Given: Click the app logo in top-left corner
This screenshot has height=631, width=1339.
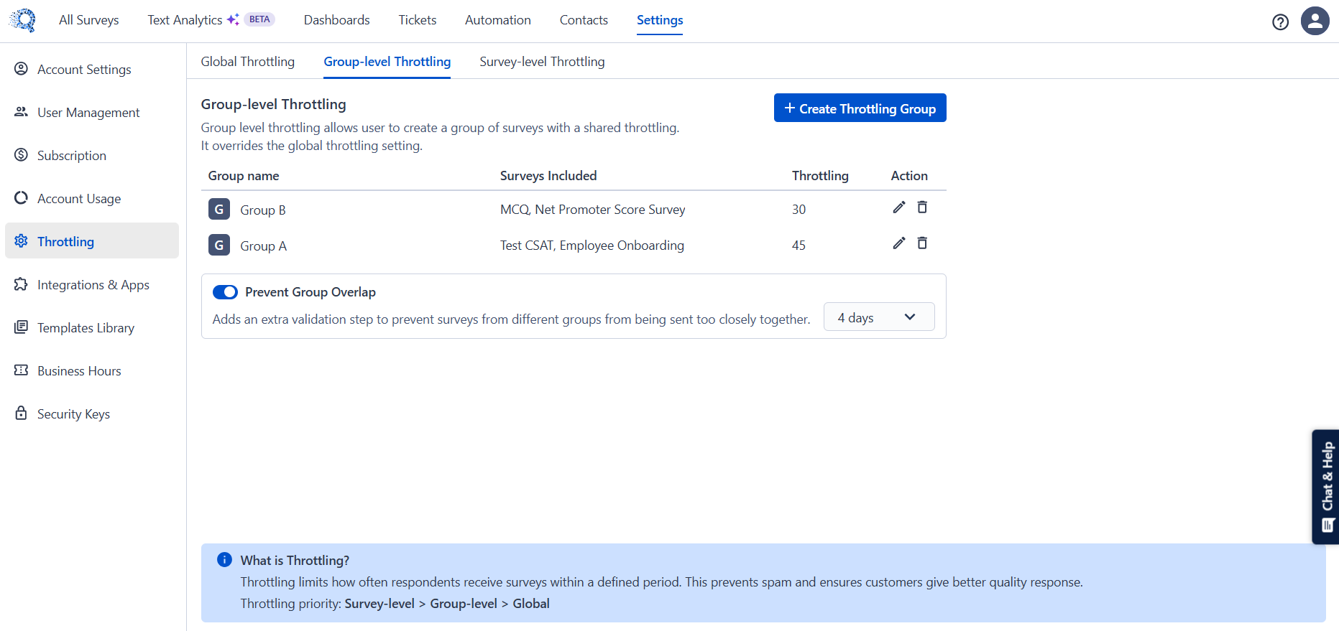Looking at the screenshot, I should [x=23, y=20].
